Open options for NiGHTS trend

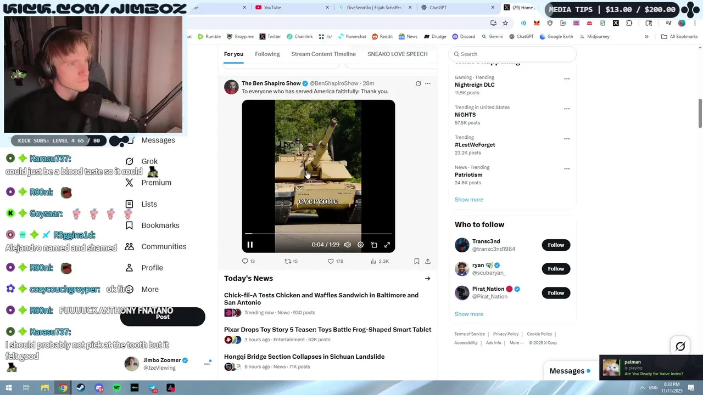click(567, 109)
